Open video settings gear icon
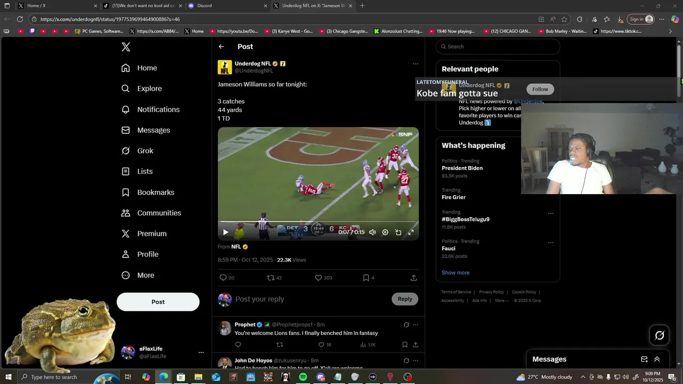This screenshot has height=384, width=683. click(x=385, y=232)
